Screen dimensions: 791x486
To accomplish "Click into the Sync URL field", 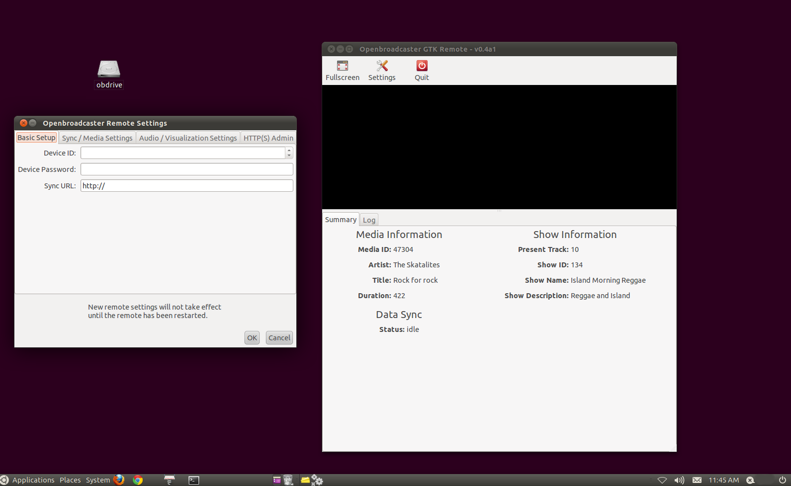I will [x=187, y=186].
